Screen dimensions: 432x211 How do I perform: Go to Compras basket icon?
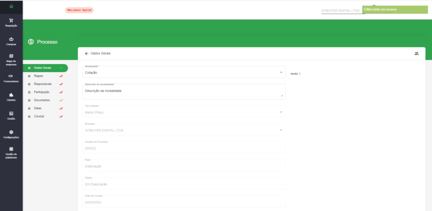click(x=11, y=39)
